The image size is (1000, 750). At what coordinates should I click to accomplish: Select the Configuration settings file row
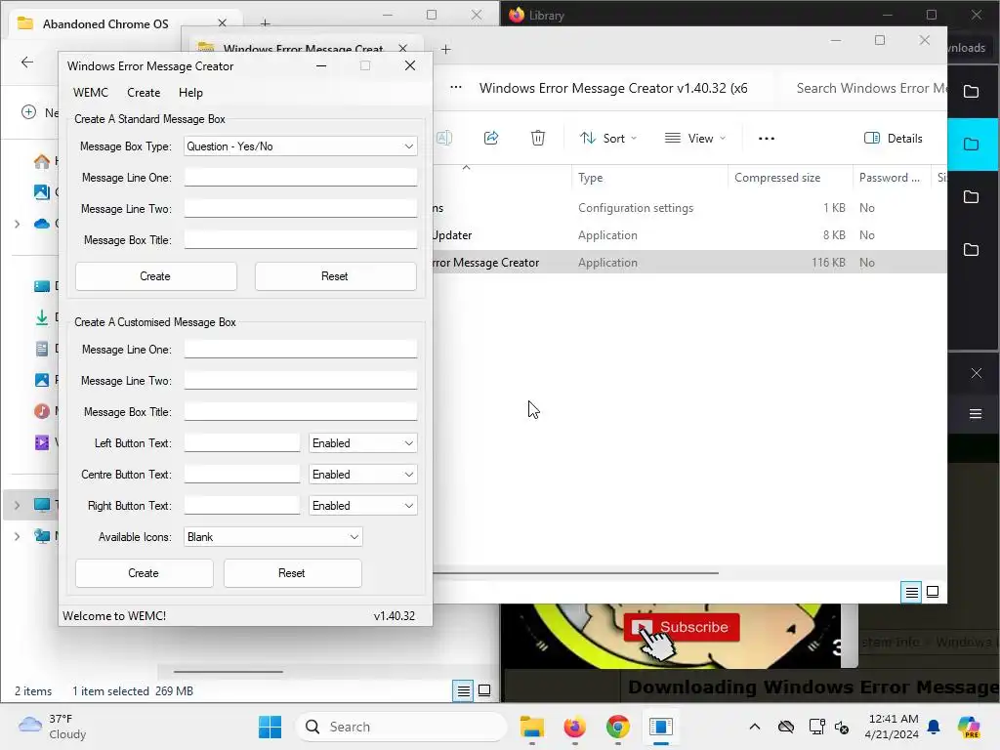[x=689, y=208]
